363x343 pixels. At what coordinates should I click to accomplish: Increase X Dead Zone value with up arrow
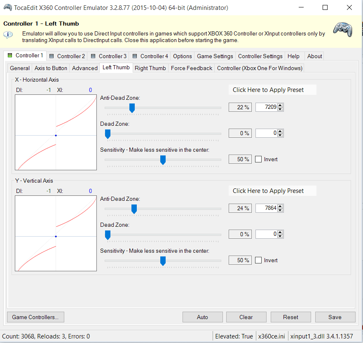coord(280,132)
